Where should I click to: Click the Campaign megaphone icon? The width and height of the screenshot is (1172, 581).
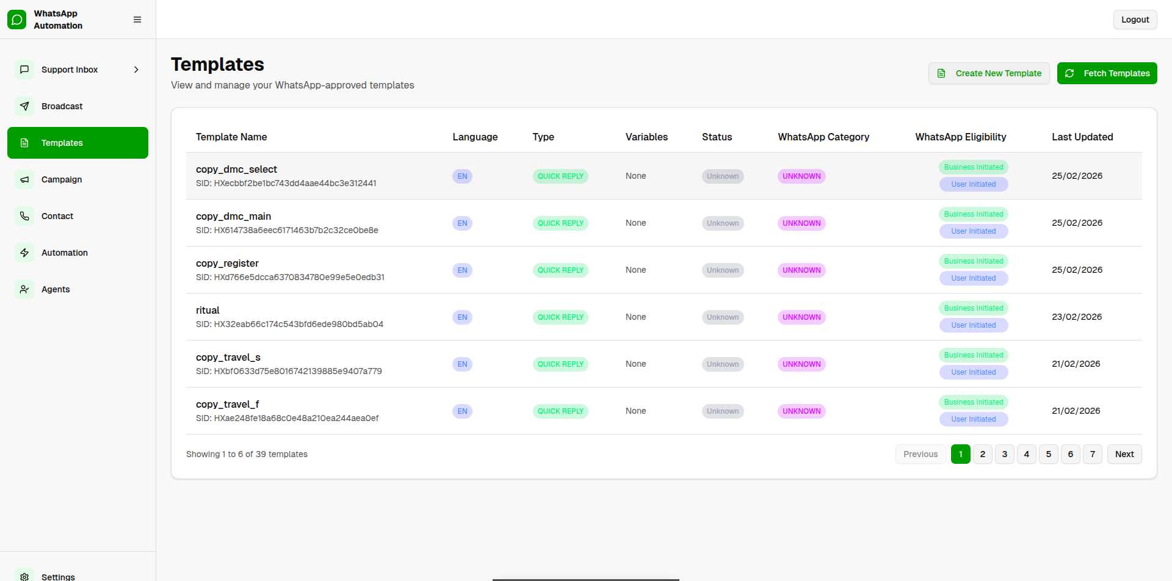click(x=24, y=179)
